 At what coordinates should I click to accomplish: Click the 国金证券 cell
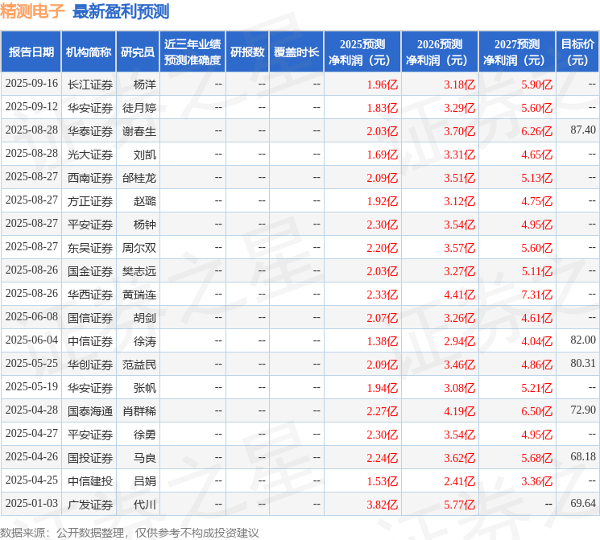pyautogui.click(x=90, y=271)
